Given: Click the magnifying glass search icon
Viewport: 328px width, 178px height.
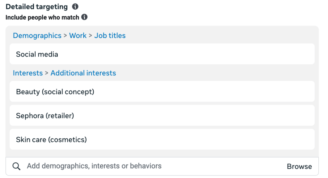Looking at the screenshot, I should pyautogui.click(x=16, y=166).
